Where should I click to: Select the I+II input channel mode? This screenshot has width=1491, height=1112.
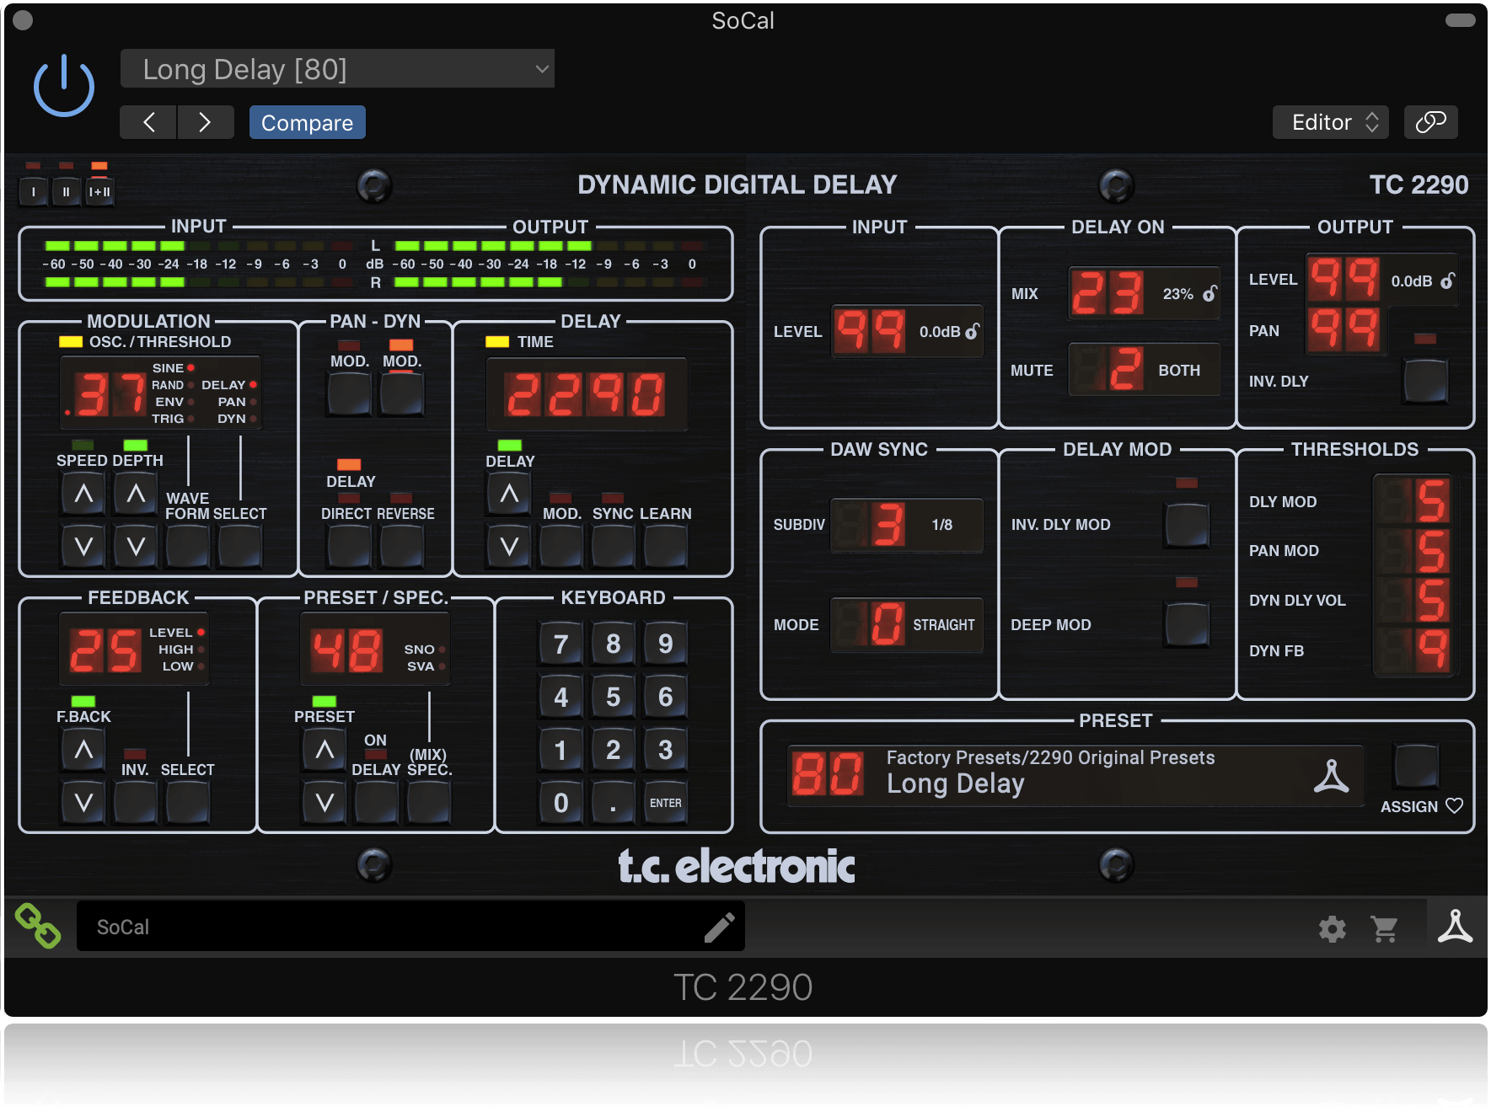coord(99,190)
